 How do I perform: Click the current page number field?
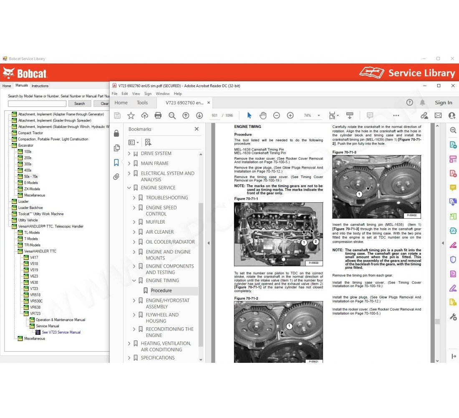click(214, 115)
